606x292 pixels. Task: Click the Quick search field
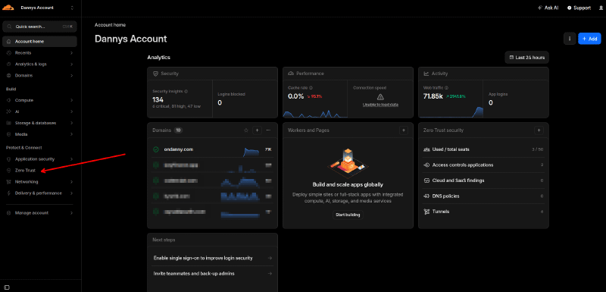coord(39,27)
